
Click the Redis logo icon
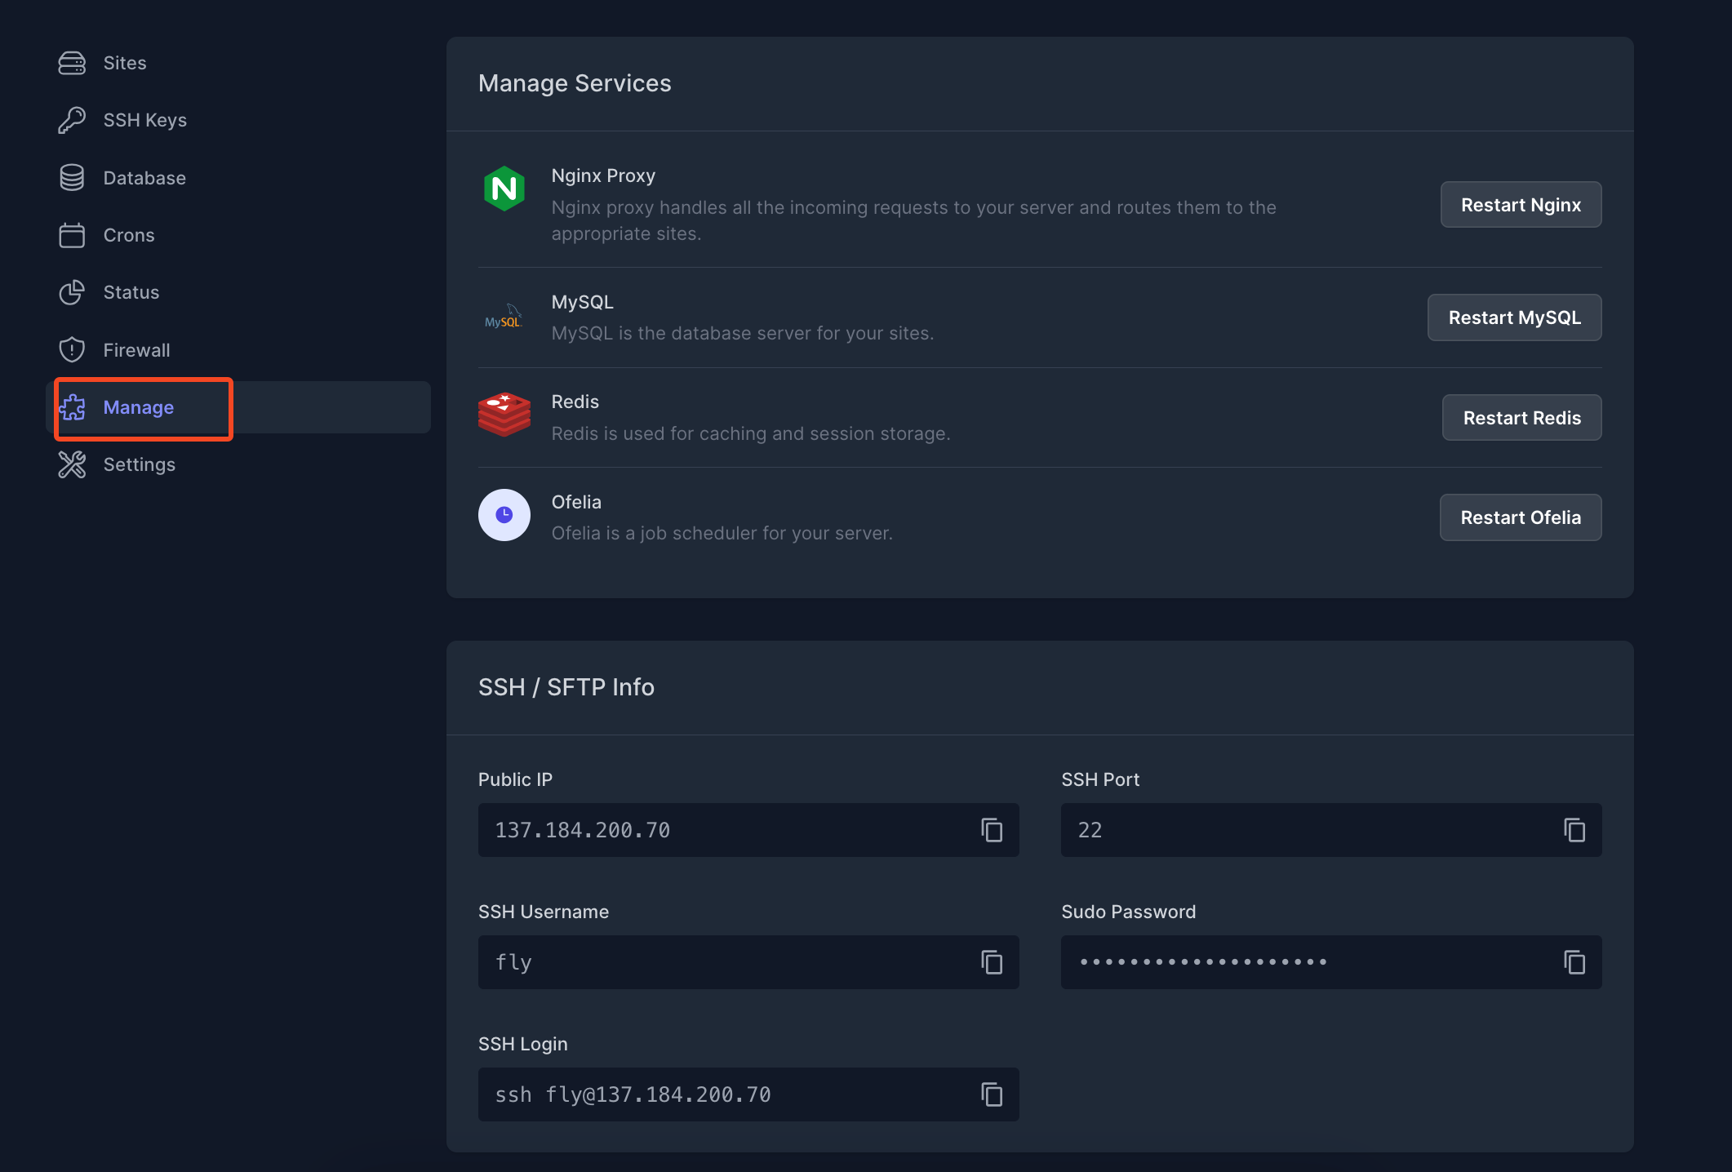click(504, 415)
